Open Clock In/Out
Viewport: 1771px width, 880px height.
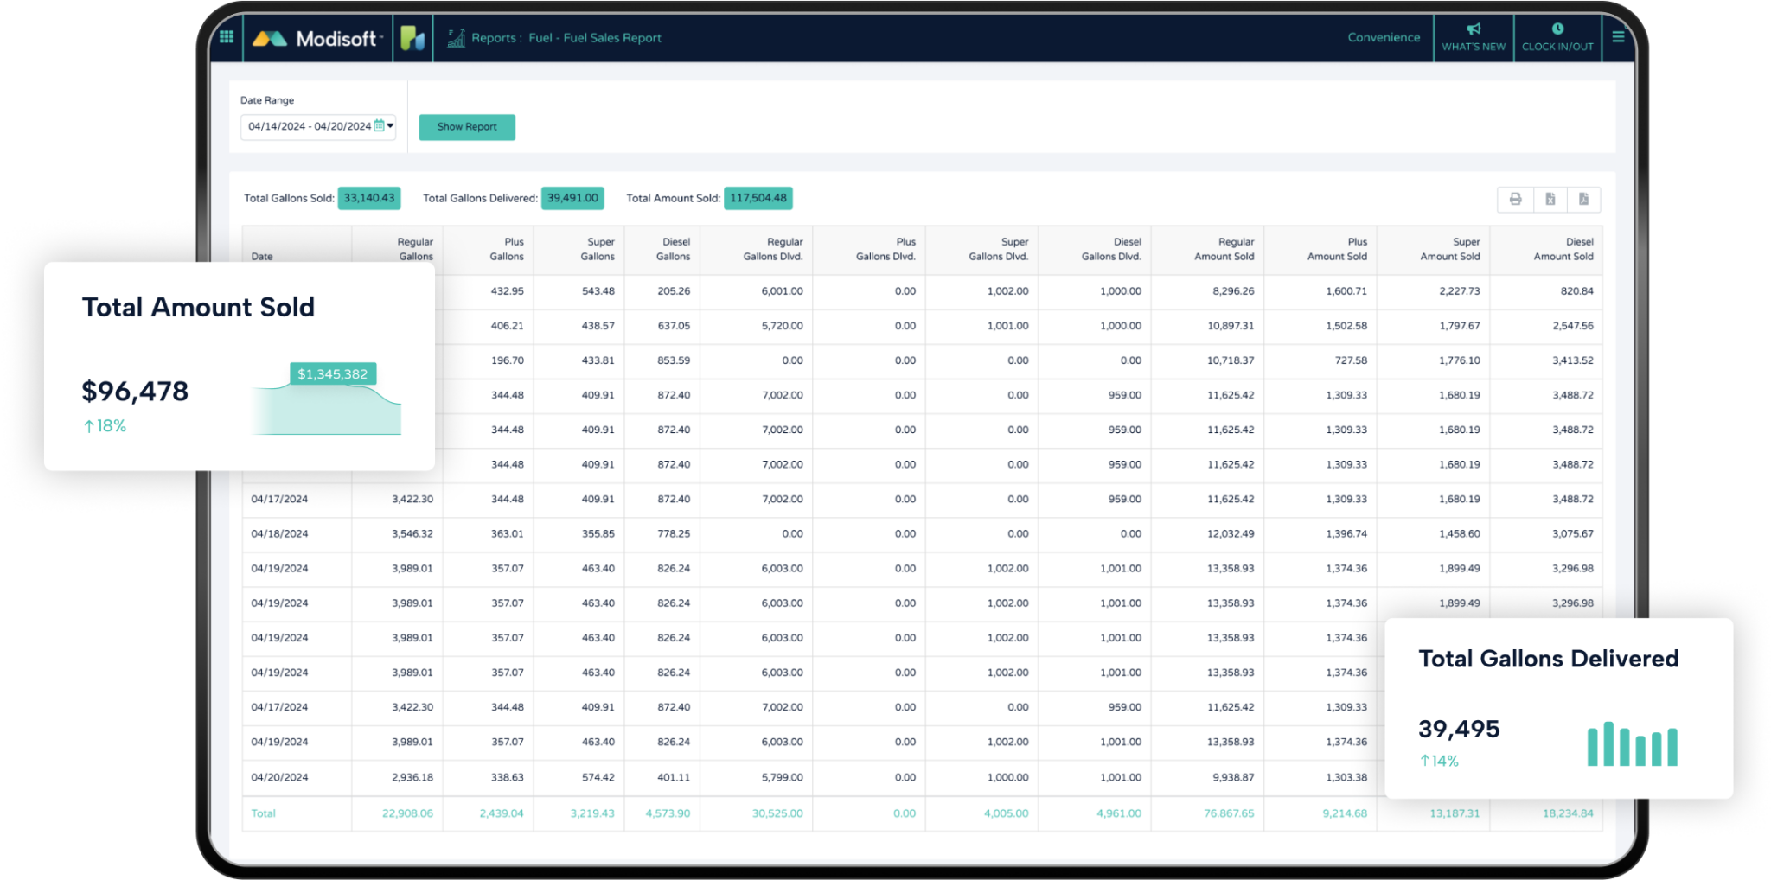(1557, 37)
